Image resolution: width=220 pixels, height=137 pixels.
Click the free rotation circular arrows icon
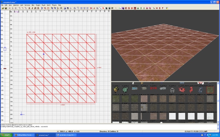(x=74, y=8)
